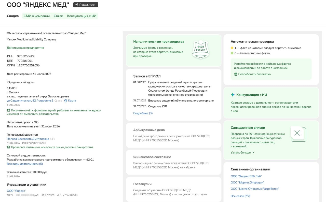This screenshot has width=326, height=202.
Task: Open related organization ООО "Яндекс Б2б Лаб"
Action: point(246,176)
